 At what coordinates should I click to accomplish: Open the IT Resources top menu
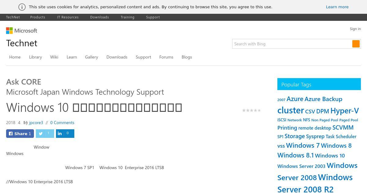tap(68, 17)
